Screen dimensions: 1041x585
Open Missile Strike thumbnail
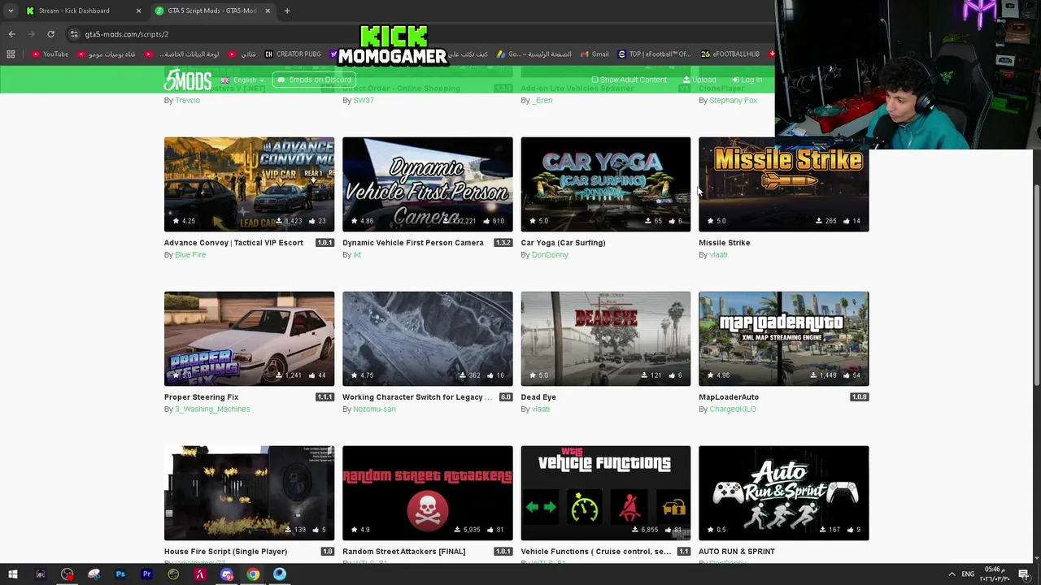coord(783,184)
